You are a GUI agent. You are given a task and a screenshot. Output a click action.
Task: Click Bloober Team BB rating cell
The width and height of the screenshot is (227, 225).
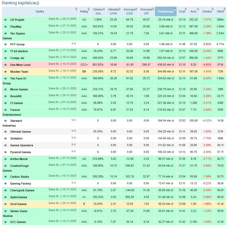click(x=84, y=72)
